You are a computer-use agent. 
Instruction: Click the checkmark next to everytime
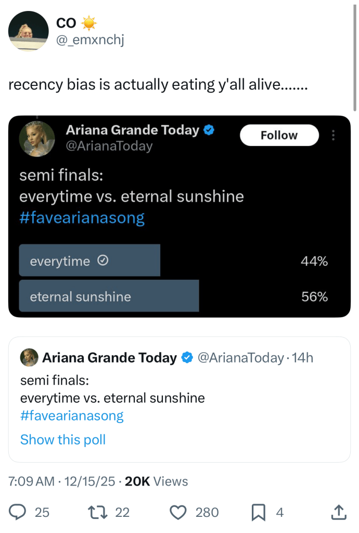[x=103, y=261]
